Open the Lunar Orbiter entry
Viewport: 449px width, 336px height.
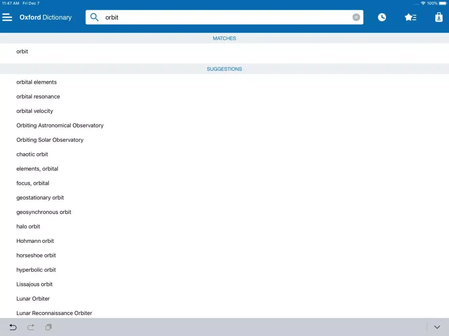point(33,299)
